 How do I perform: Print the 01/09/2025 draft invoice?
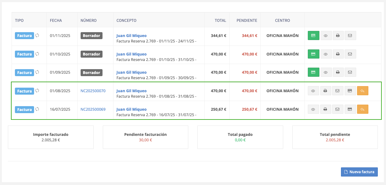pos(338,72)
